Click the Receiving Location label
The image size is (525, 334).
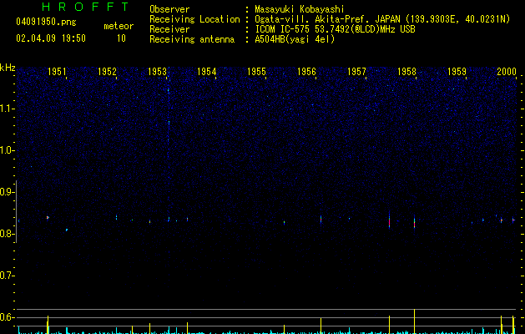pos(194,19)
